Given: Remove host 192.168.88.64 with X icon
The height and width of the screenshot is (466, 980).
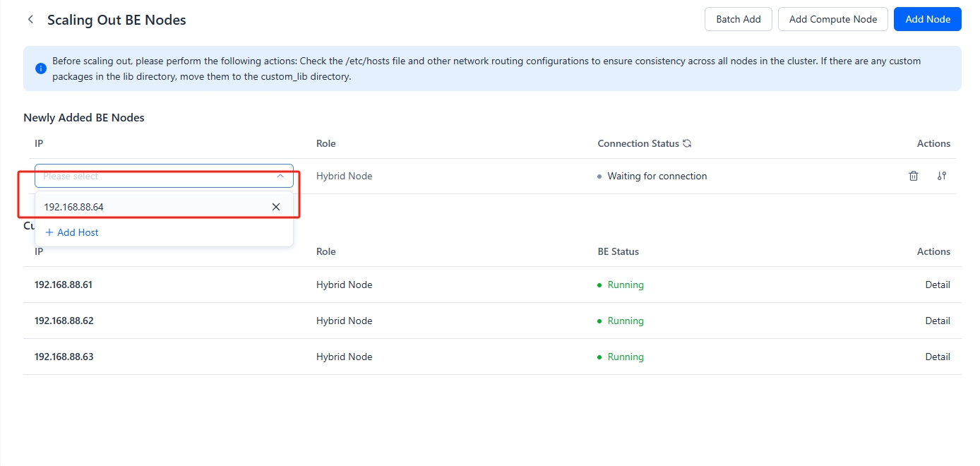Looking at the screenshot, I should (x=276, y=207).
